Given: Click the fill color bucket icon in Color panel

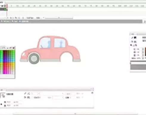Looking at the screenshot, I should (x=132, y=42).
